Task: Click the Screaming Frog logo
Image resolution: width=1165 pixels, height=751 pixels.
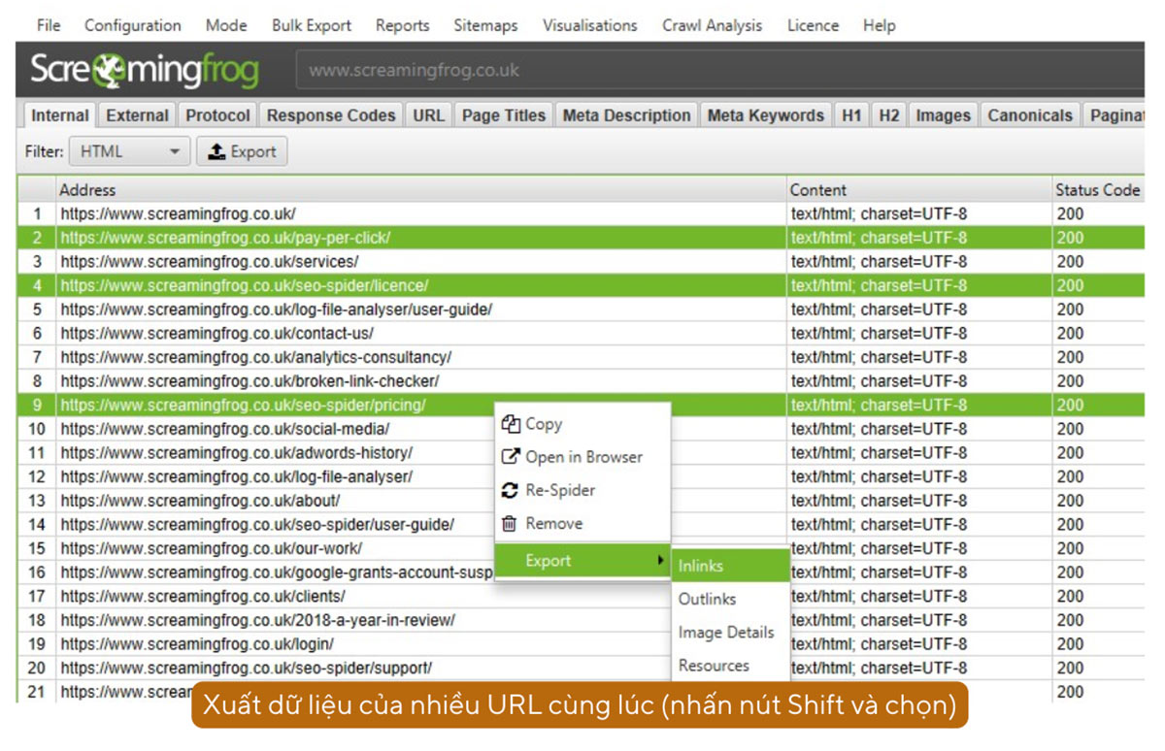Action: click(145, 70)
